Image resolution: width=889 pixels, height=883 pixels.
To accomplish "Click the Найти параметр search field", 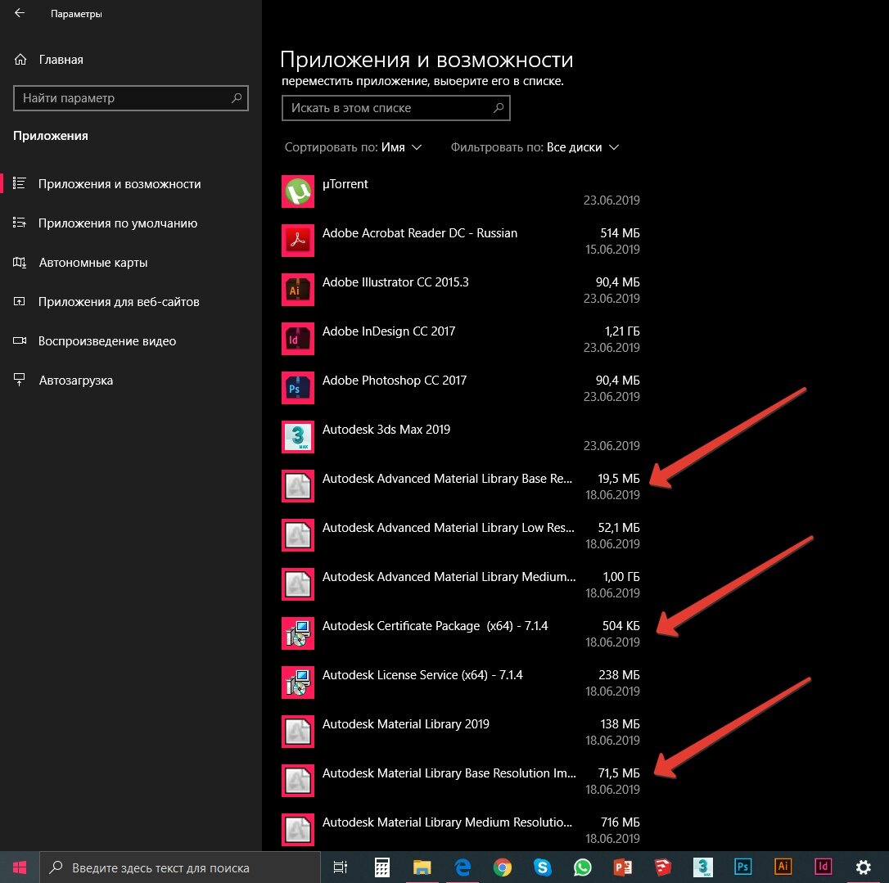I will point(130,98).
